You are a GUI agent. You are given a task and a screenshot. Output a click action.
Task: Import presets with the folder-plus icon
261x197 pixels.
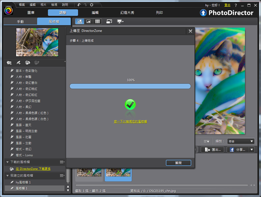[x=9, y=63]
